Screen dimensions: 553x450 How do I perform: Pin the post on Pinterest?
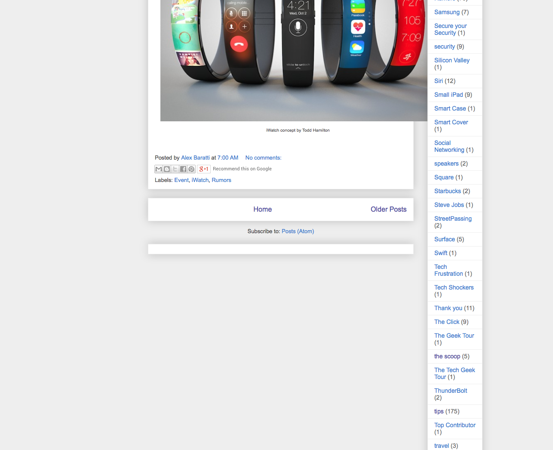tap(191, 169)
